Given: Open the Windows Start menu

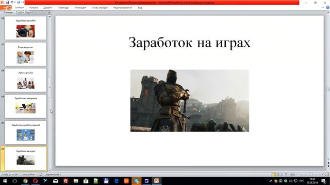Looking at the screenshot, I should pyautogui.click(x=5, y=181).
